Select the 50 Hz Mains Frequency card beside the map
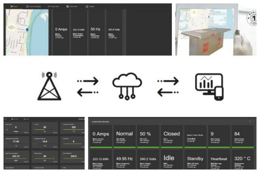Image resolution: width=260 pixels, height=173 pixels. (97, 32)
